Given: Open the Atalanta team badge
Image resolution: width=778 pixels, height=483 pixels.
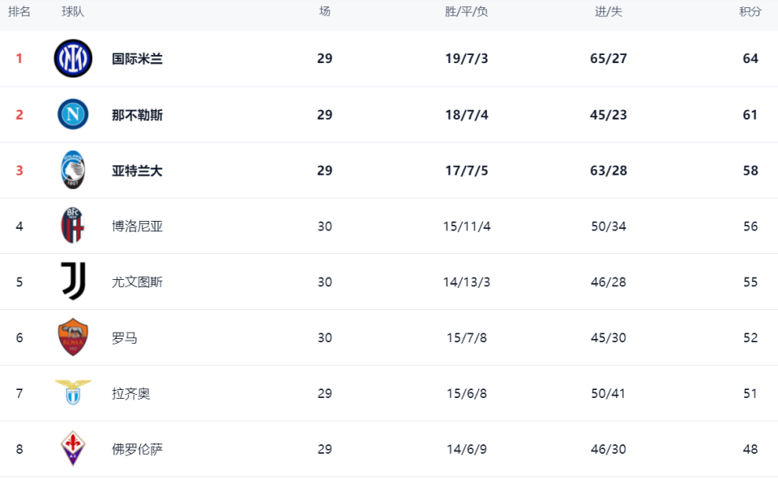Looking at the screenshot, I should click(73, 170).
